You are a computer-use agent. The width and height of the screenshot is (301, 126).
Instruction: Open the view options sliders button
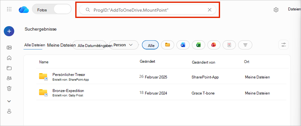point(284,45)
